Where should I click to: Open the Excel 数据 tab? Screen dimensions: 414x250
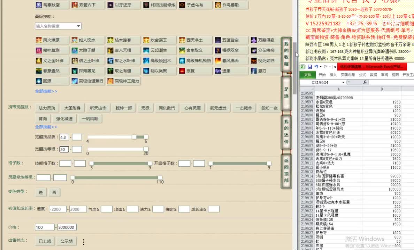pyautogui.click(x=373, y=75)
